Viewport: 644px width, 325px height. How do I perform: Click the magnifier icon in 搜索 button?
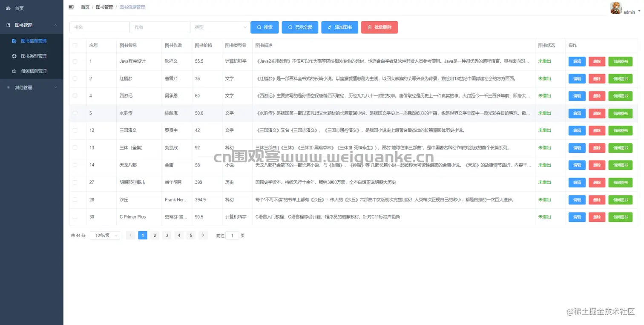(x=259, y=27)
